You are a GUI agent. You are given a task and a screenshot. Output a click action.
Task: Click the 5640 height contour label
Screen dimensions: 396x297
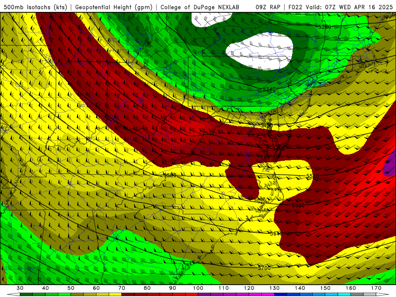[x=276, y=234]
